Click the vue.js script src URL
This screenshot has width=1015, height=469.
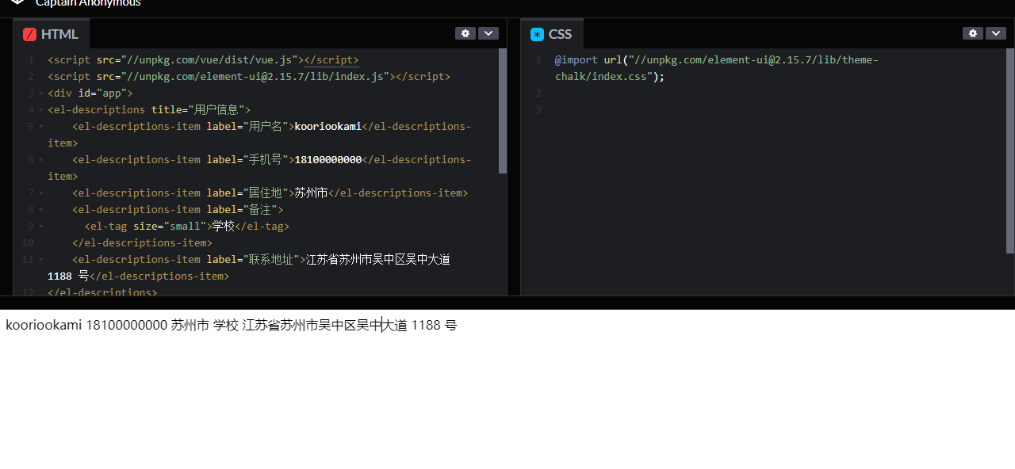tap(209, 60)
